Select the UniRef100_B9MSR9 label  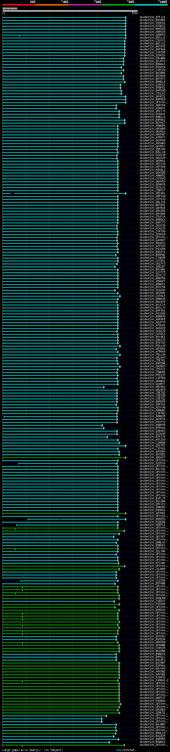pyautogui.click(x=152, y=401)
